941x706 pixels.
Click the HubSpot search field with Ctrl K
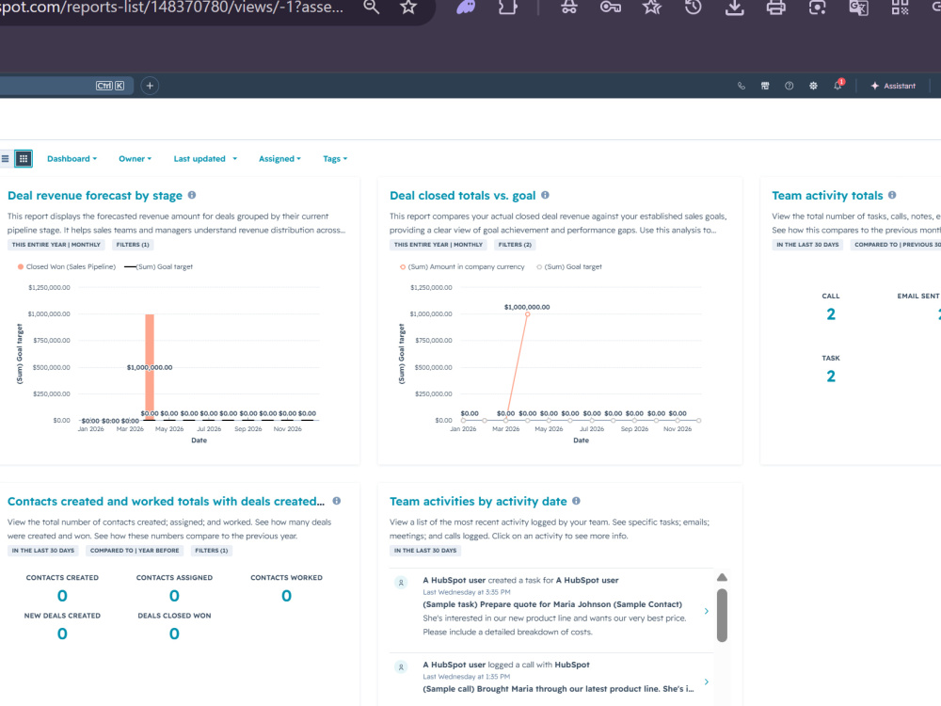pos(66,86)
